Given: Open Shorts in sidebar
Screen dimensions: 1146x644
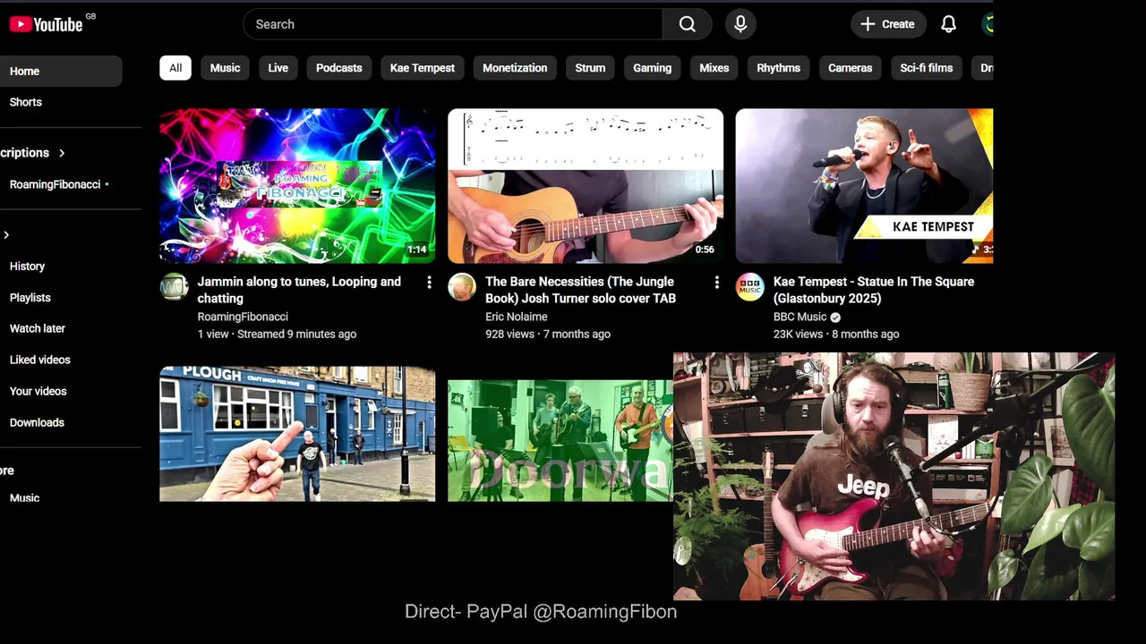Looking at the screenshot, I should [61, 102].
